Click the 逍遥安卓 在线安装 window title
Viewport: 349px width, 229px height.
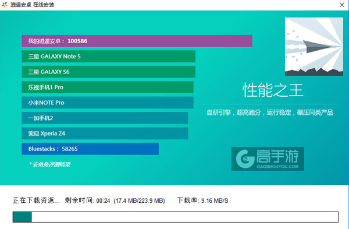tap(32, 5)
